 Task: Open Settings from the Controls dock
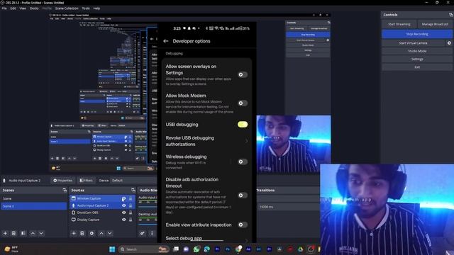417,59
